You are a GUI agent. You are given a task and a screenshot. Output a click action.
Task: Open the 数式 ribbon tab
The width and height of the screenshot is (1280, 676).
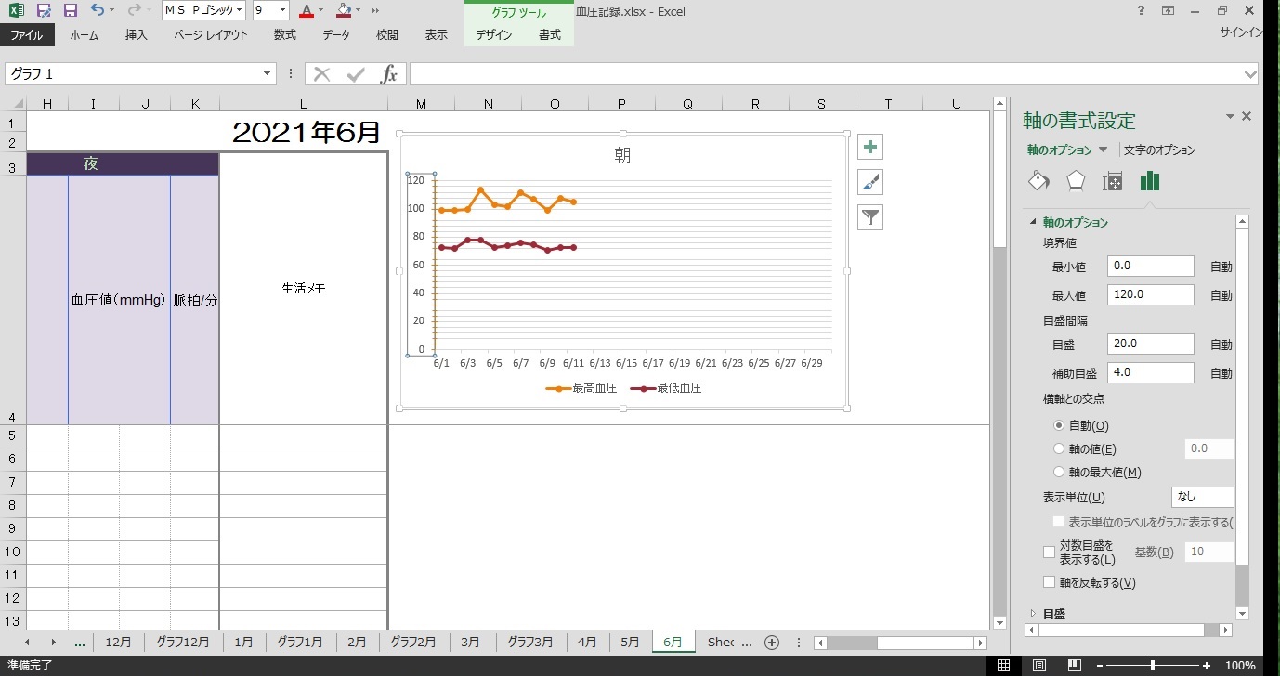pyautogui.click(x=285, y=35)
